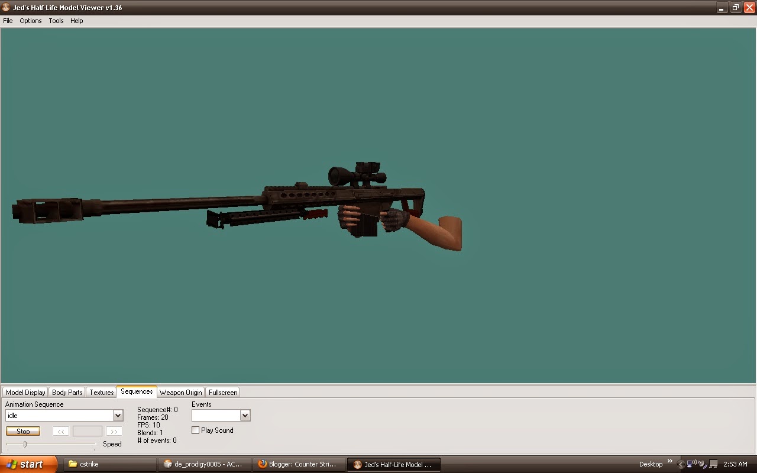
Task: Click the 'Sequence#: 0' text
Action: (157, 410)
